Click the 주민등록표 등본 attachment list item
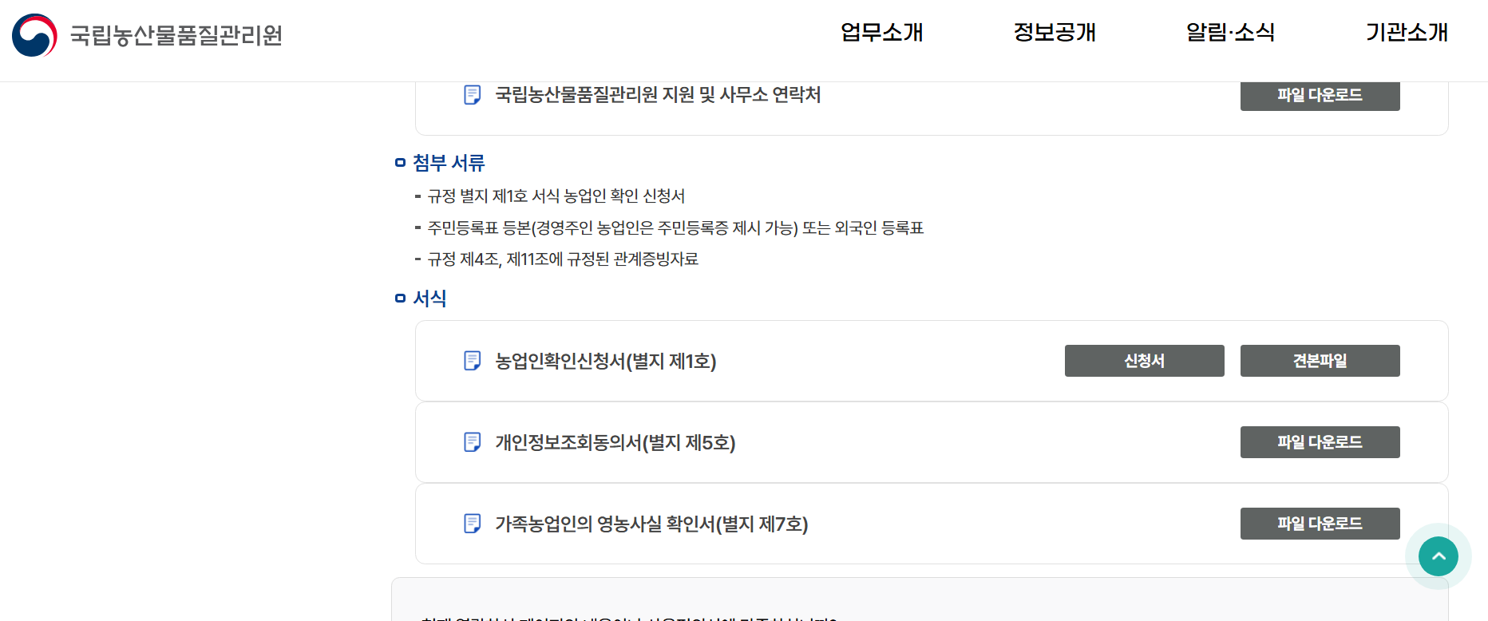Viewport: 1488px width, 621px height. click(675, 227)
